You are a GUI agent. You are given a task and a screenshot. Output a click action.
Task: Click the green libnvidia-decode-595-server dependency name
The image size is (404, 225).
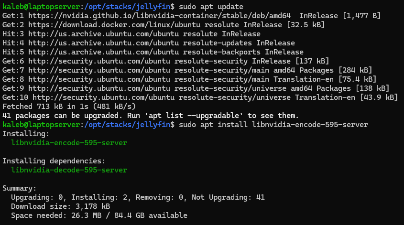tap(69, 170)
